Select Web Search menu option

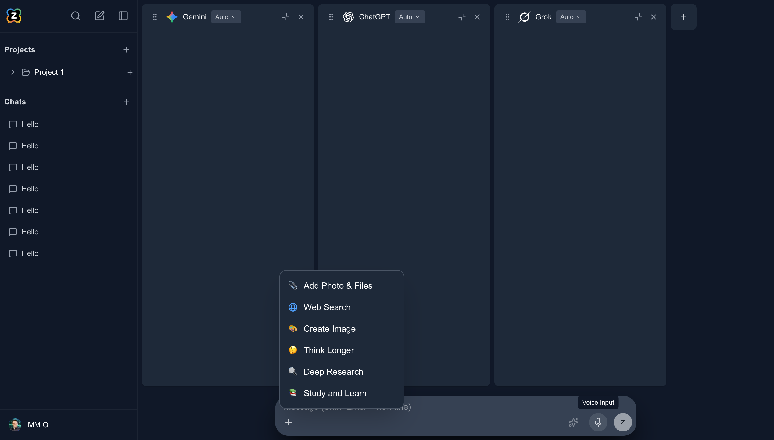pyautogui.click(x=327, y=307)
